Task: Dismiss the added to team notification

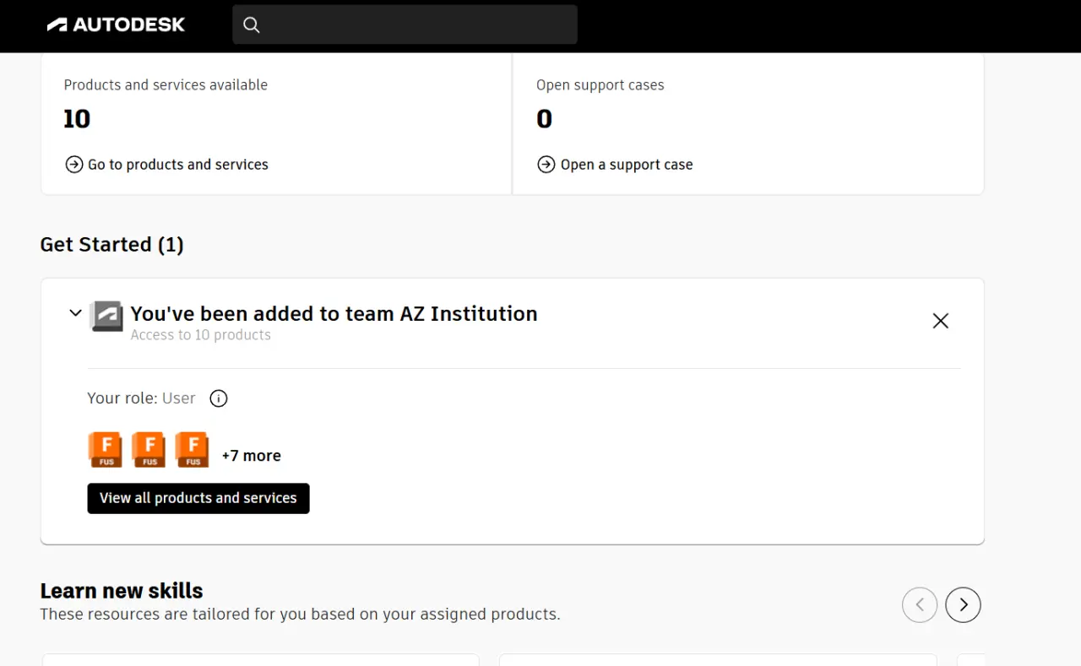Action: tap(940, 321)
